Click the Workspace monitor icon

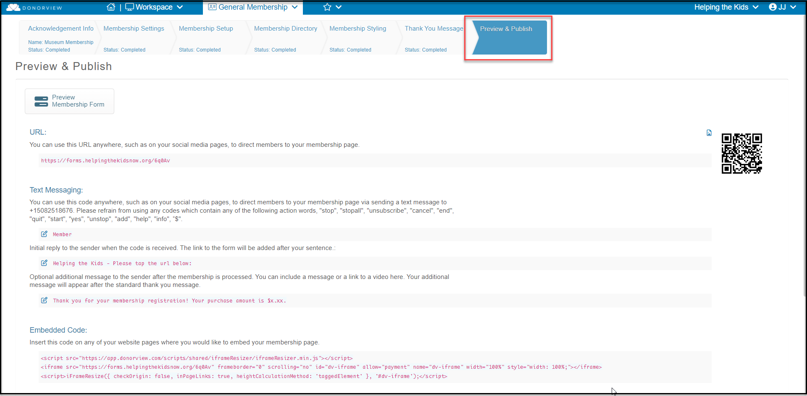click(129, 7)
